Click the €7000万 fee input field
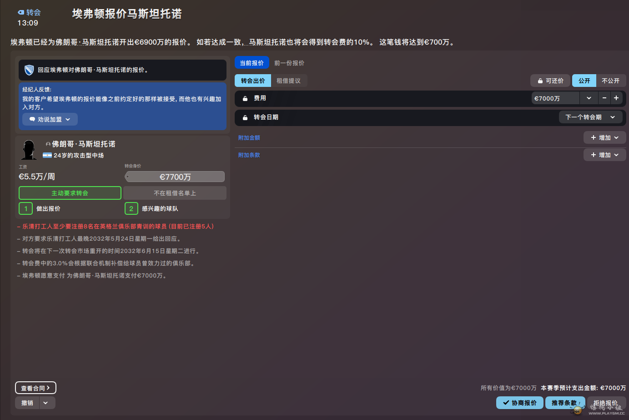The width and height of the screenshot is (629, 420). [x=555, y=98]
